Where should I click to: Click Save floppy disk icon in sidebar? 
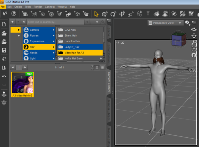point(4,50)
